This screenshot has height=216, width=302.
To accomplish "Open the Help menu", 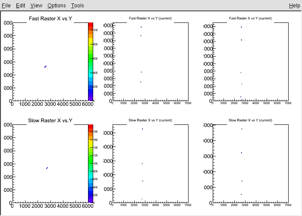I will pos(295,5).
